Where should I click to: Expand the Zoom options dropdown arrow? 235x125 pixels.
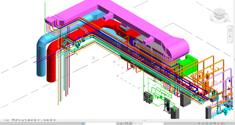click(230, 39)
